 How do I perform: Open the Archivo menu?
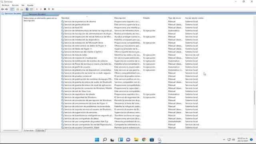(x=5, y=5)
